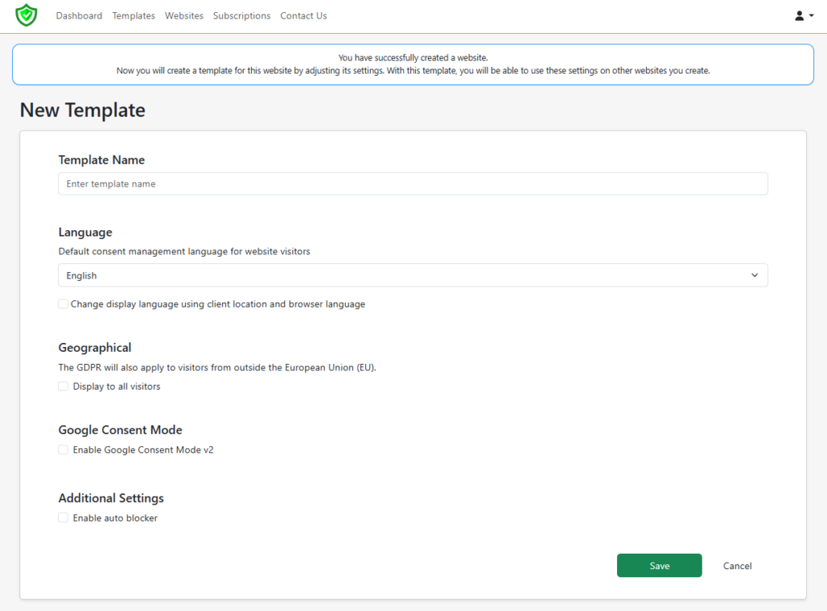
Task: Open the user account menu icon
Action: (x=804, y=16)
